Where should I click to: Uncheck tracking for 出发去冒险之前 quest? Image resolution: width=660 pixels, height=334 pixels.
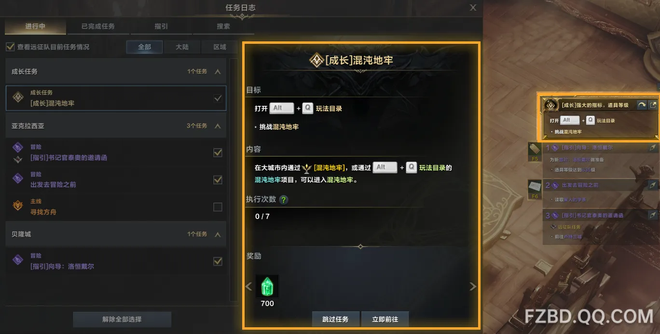[218, 180]
